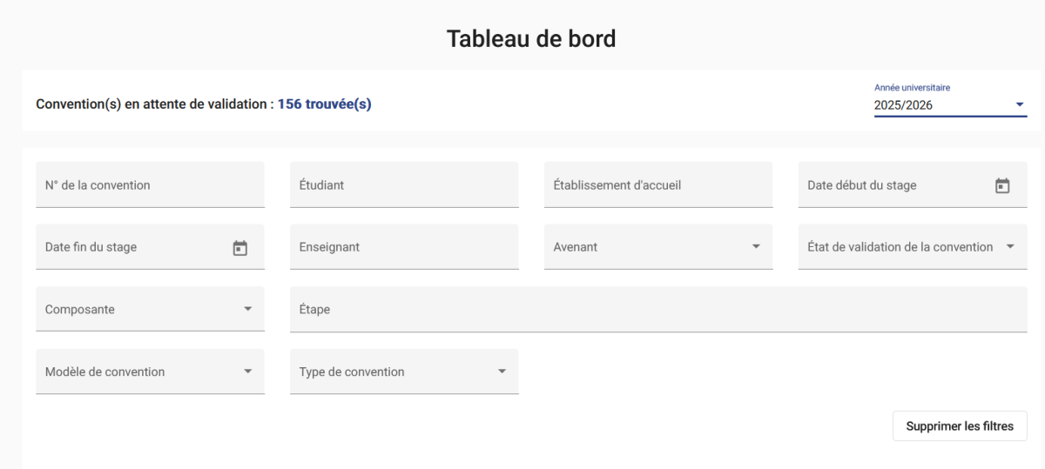Expand État de validation de la convention
Viewport: 1045px width, 469px height.
point(913,247)
